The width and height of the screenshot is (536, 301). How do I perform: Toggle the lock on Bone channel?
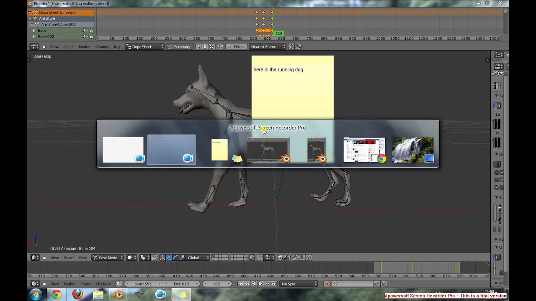tap(91, 31)
